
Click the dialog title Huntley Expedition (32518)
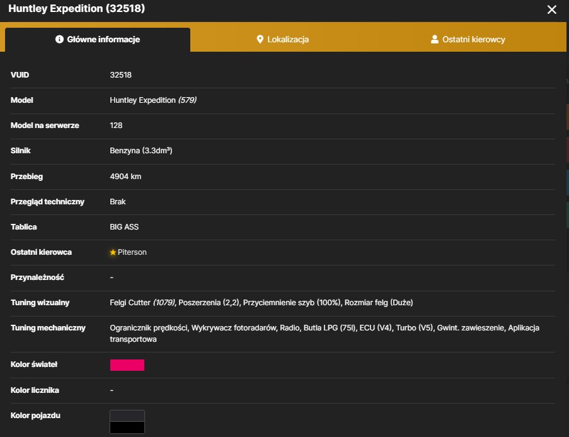(x=77, y=8)
